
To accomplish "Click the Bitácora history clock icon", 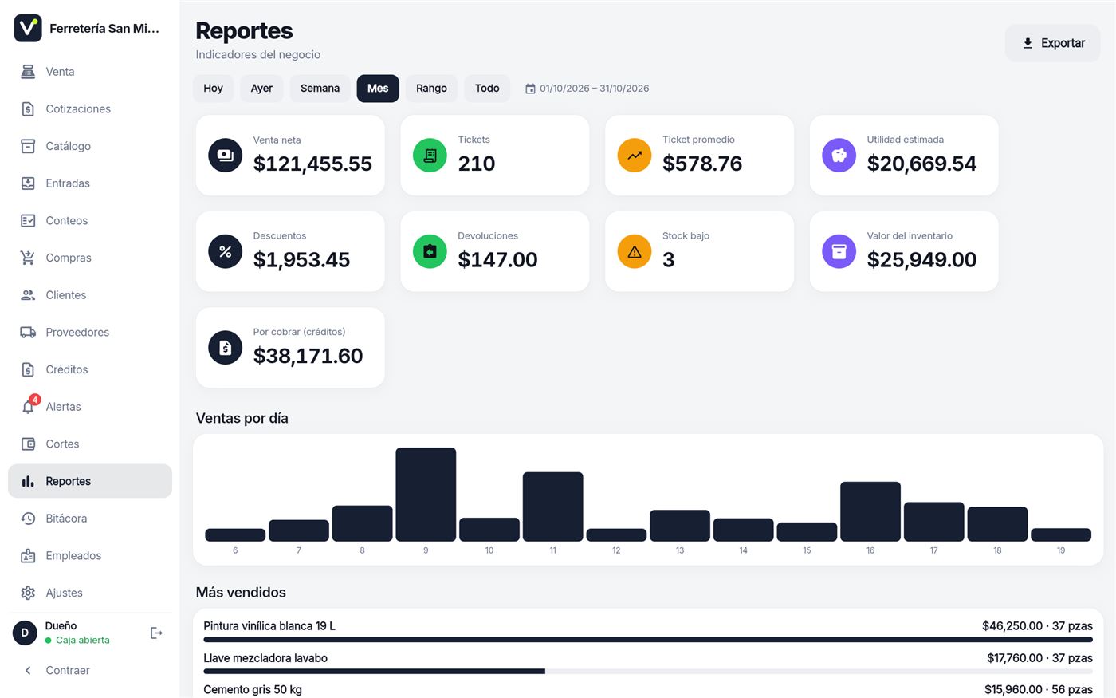I will 28,519.
